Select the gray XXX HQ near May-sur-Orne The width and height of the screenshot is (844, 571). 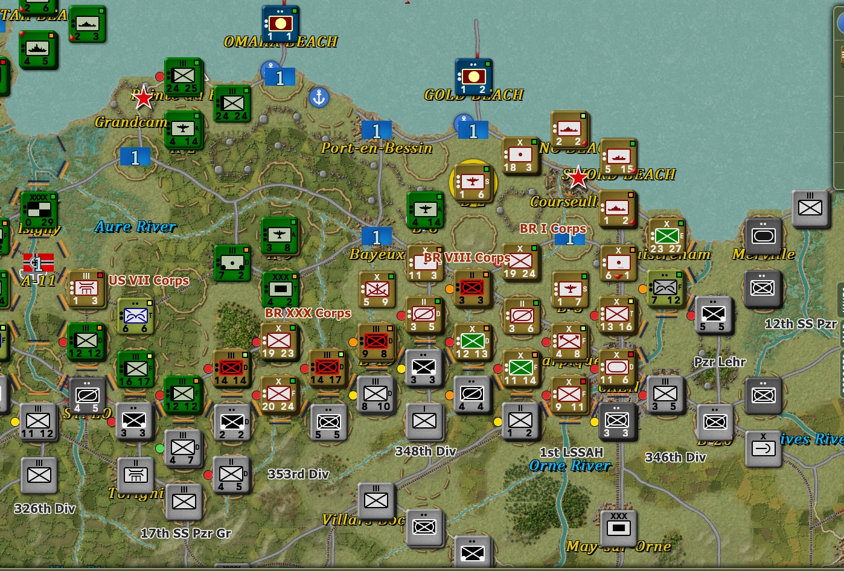[x=618, y=529]
